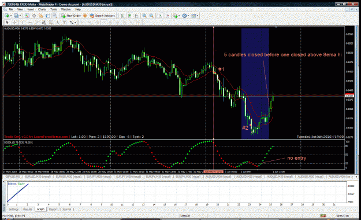Toggle the Terminal panel icon
The height and width of the screenshot is (220, 361).
pos(48,16)
